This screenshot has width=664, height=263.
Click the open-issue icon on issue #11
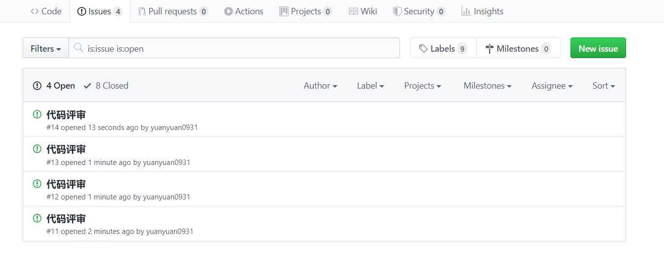[x=37, y=218]
